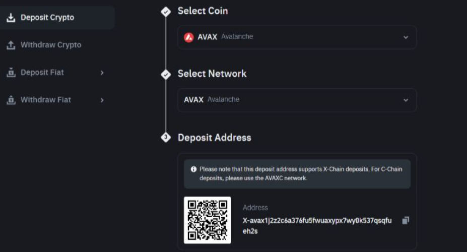This screenshot has height=252, width=467.
Task: Click the Deposit Fiat bank icon
Action: (x=11, y=73)
